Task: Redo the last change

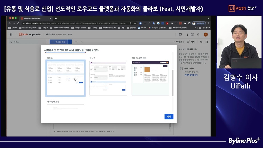Action: (82, 42)
